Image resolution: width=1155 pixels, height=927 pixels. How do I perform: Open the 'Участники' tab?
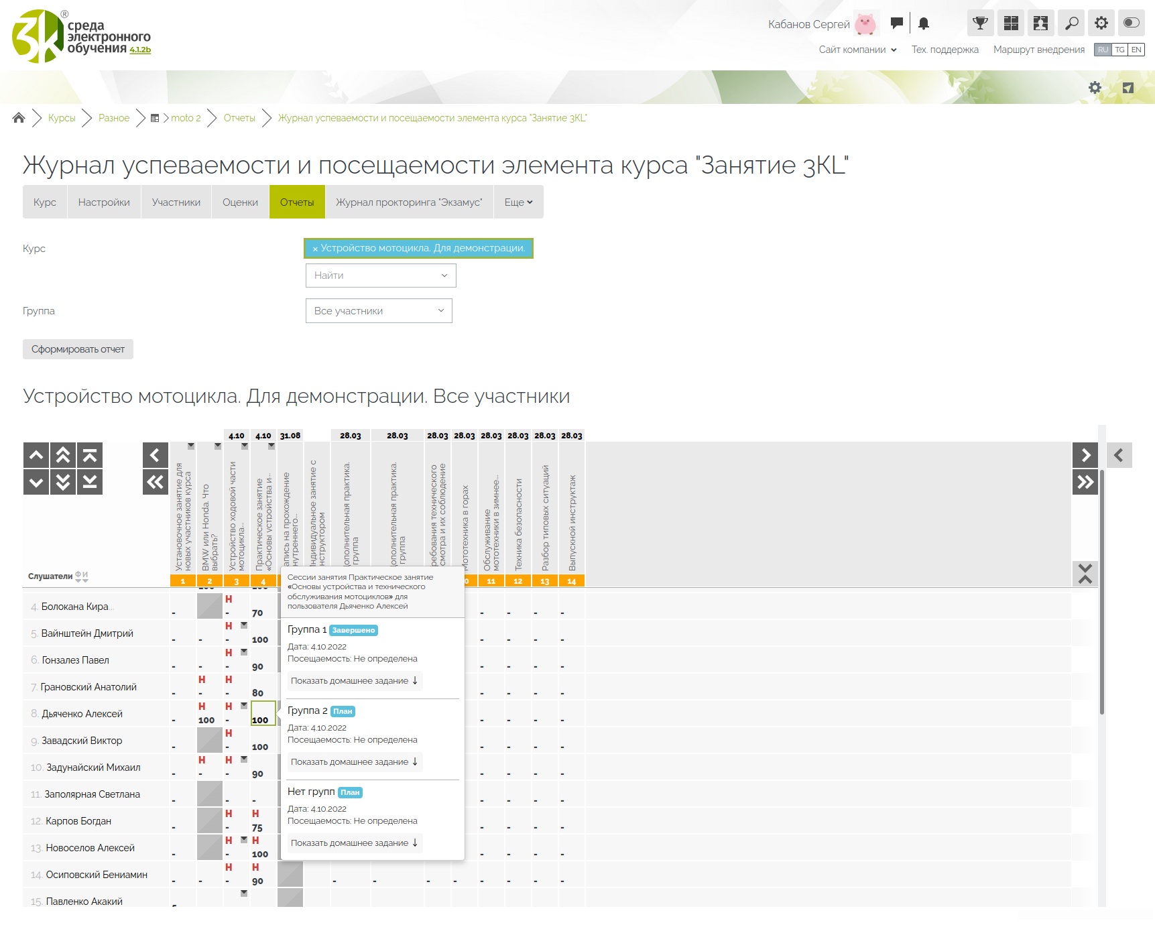click(176, 202)
